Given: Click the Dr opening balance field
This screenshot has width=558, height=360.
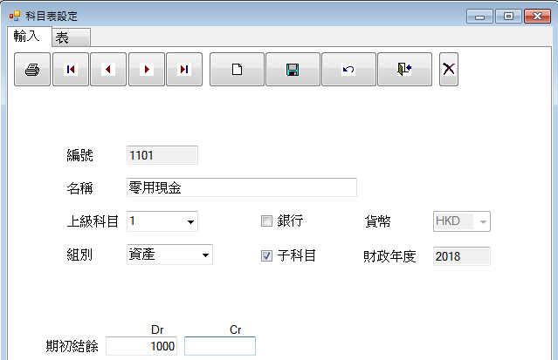Looking at the screenshot, I should [x=141, y=346].
